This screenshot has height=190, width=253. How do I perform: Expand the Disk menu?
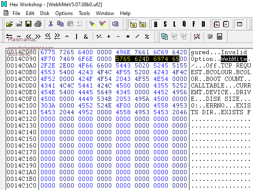[45, 13]
